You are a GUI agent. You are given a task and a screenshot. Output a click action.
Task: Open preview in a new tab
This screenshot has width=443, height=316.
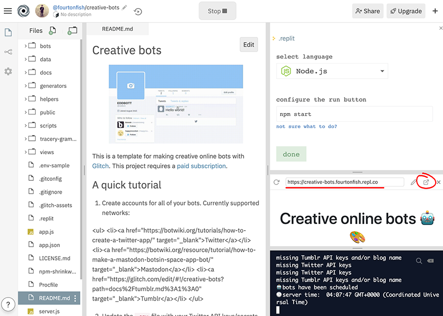coord(426,182)
